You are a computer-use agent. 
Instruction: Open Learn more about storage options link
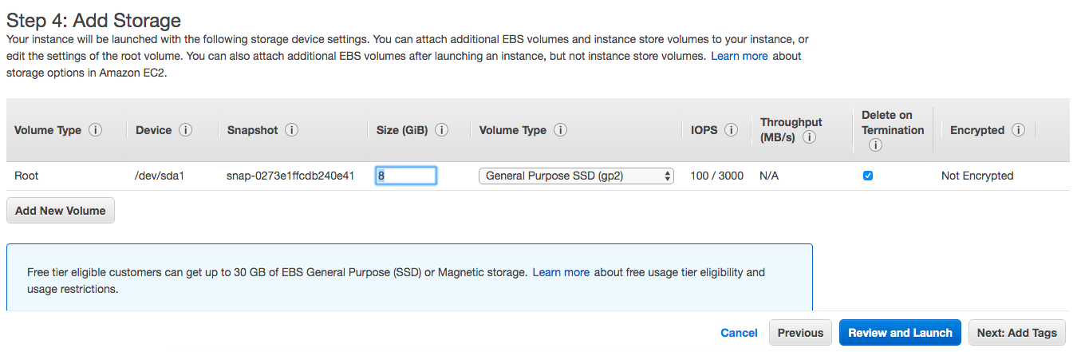coord(740,56)
